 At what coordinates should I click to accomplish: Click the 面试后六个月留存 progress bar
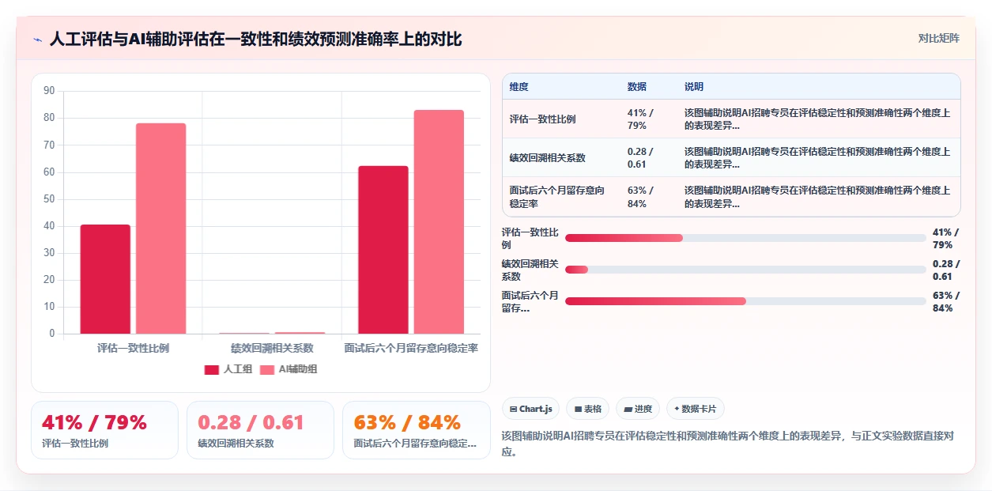coord(745,301)
